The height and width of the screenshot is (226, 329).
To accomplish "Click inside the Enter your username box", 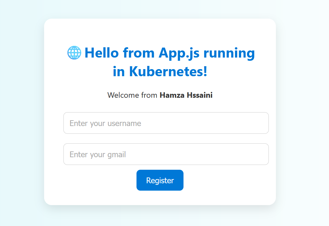I will (x=166, y=123).
